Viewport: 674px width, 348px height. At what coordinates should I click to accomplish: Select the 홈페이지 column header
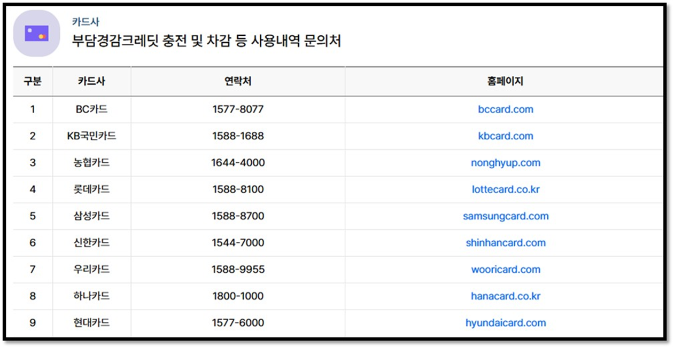point(505,82)
